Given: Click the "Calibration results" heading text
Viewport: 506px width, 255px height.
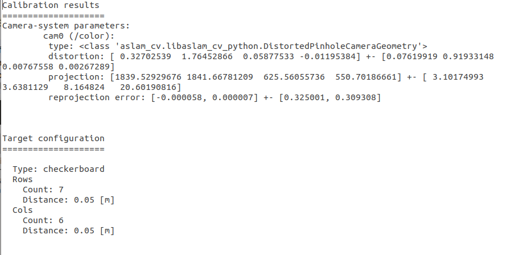Looking at the screenshot, I should tap(51, 5).
